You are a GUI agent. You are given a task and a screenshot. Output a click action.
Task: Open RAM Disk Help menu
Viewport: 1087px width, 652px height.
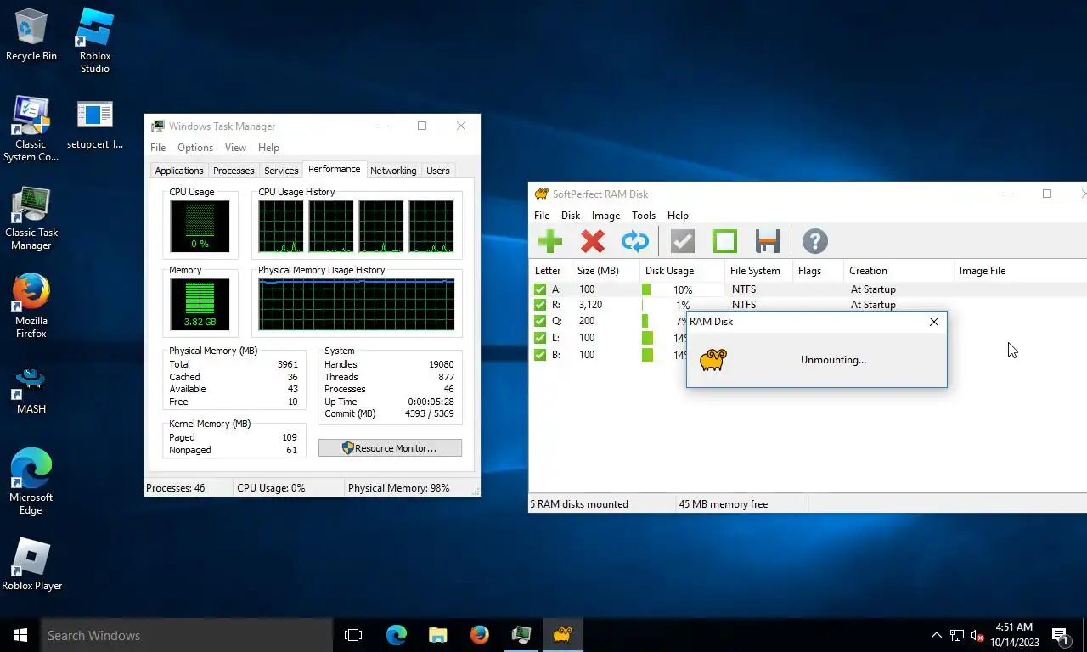point(678,216)
